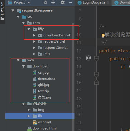The height and width of the screenshot is (131, 130).
Task: Collapse the com package arrow
Action: click(24, 23)
